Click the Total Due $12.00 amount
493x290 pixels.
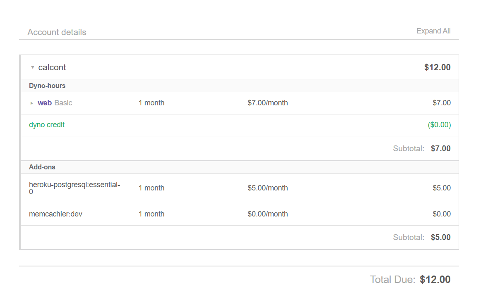tap(435, 280)
